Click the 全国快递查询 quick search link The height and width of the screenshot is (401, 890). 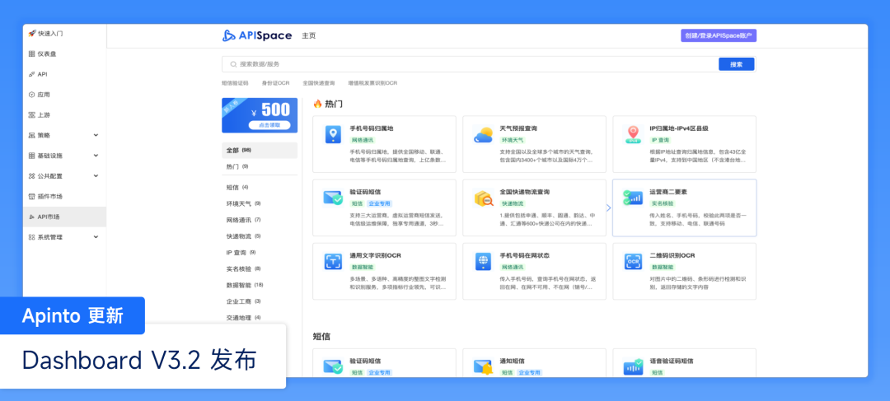pyautogui.click(x=318, y=83)
